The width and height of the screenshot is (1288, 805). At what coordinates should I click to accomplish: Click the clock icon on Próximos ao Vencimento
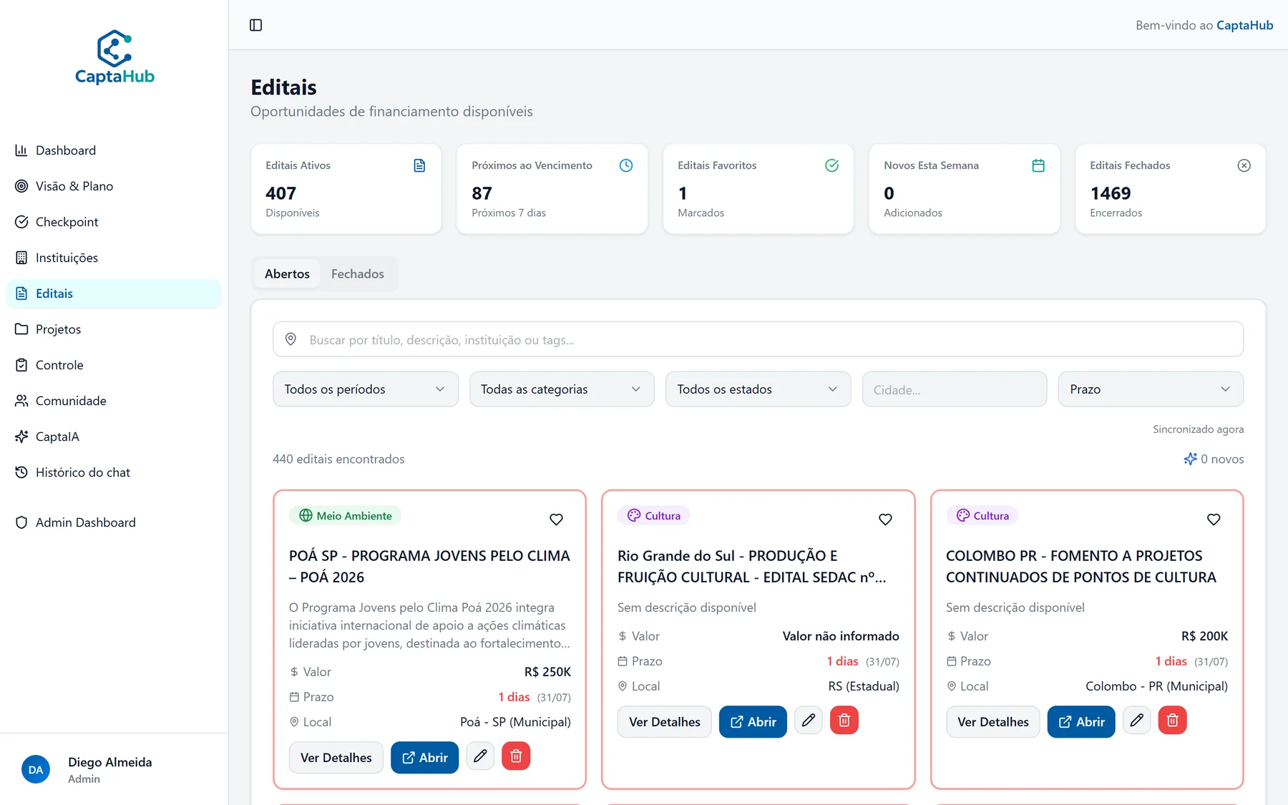[625, 165]
